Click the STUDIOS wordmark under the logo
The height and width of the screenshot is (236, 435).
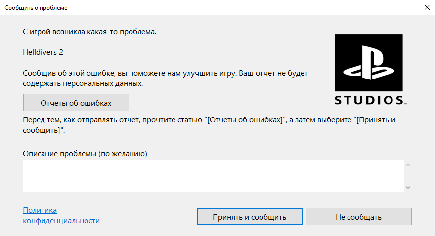coord(371,100)
